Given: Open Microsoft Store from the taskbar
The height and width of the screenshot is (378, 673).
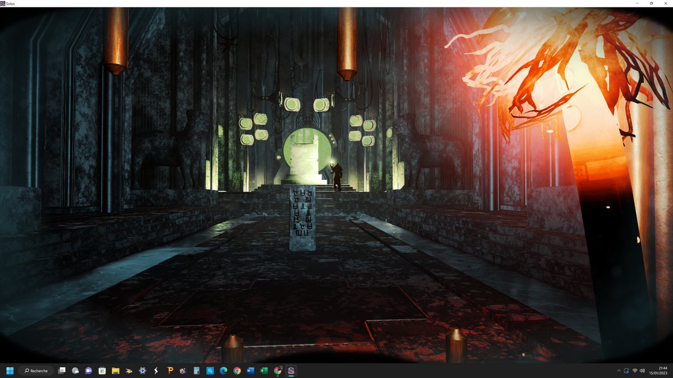Looking at the screenshot, I should pos(102,371).
